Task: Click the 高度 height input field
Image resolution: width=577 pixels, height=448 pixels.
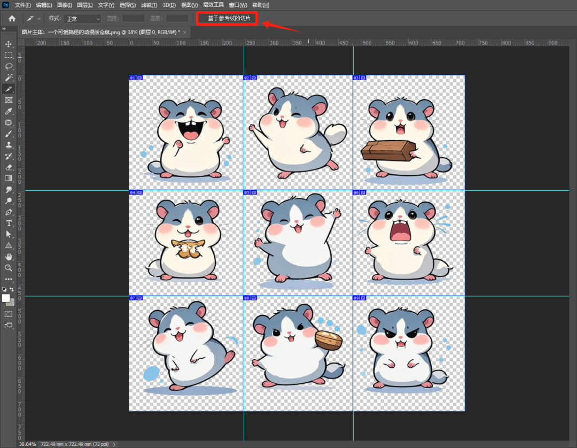Action: tap(177, 18)
